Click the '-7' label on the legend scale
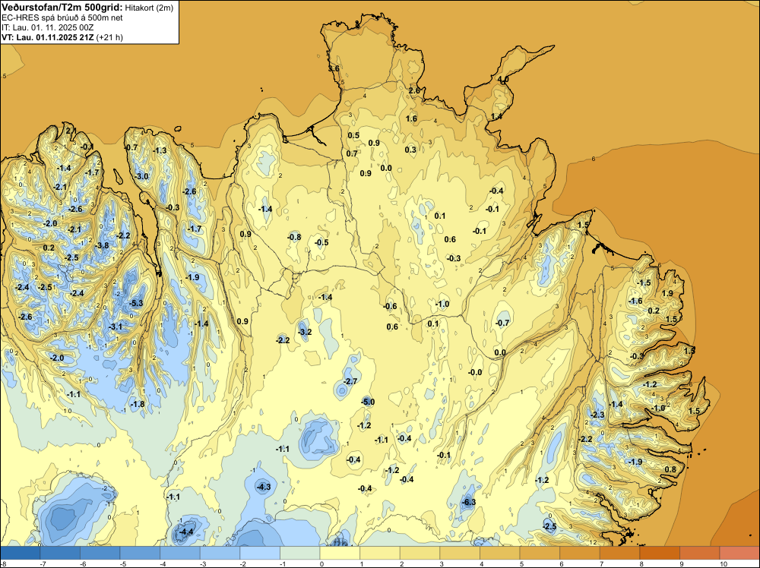760x568 pixels. (x=43, y=564)
